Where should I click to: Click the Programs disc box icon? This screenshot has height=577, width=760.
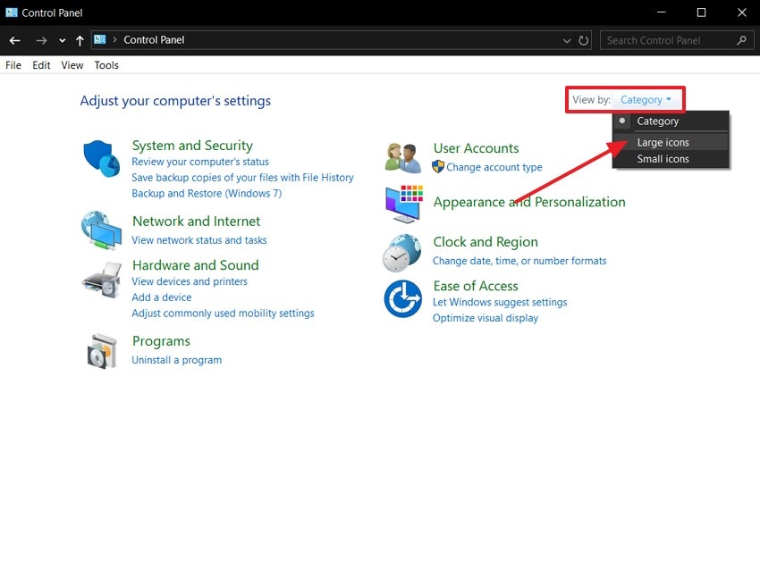click(102, 351)
